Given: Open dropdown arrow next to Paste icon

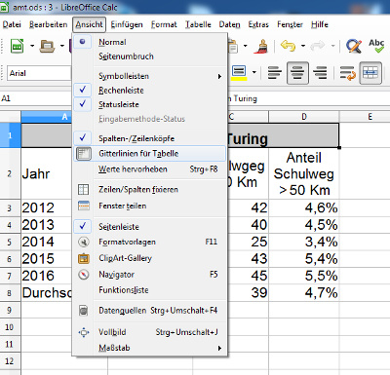Looking at the screenshot, I should point(246,46).
